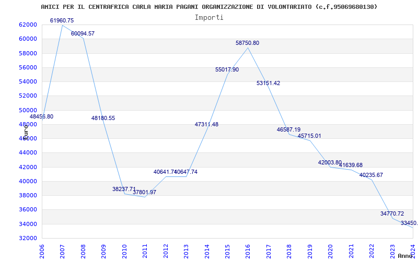This screenshot has width=418, height=261.
Task: Select the peak value 58750.80 label
Action: pyautogui.click(x=247, y=43)
